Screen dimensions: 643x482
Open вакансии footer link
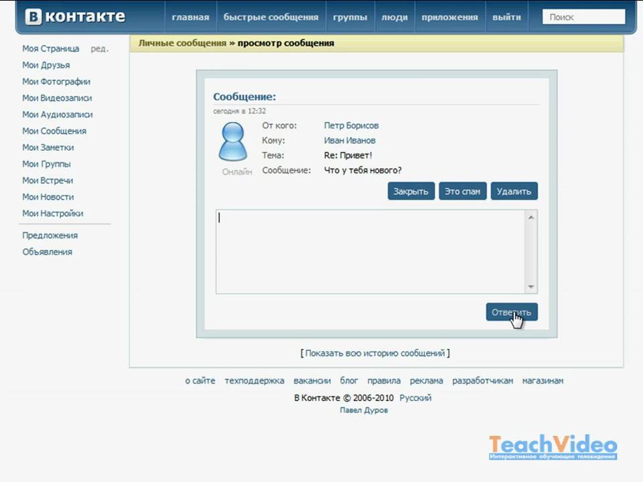point(312,380)
